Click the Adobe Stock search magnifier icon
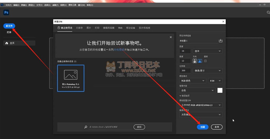This screenshot has width=270, height=139. click(85, 127)
